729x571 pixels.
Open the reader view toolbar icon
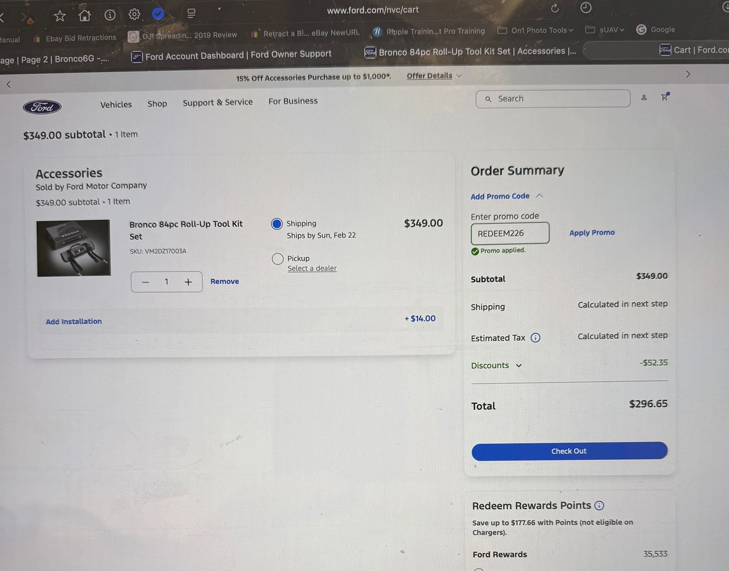[191, 14]
